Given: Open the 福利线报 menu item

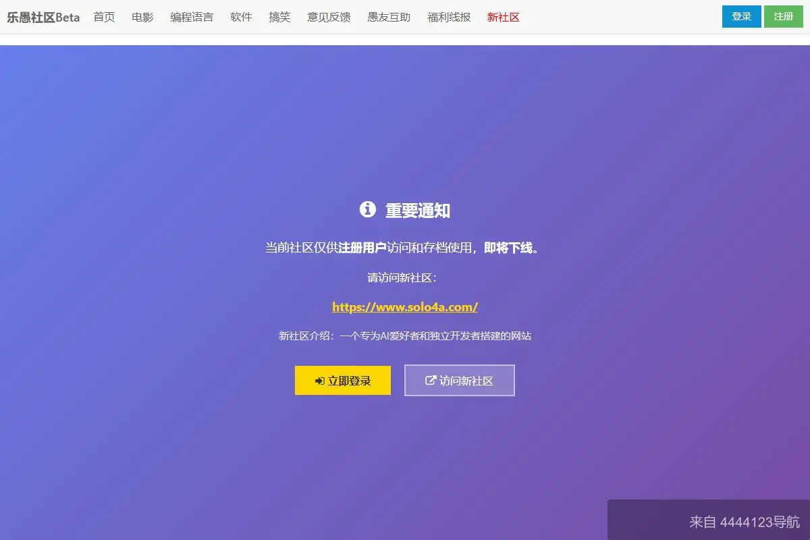Looking at the screenshot, I should click(449, 18).
